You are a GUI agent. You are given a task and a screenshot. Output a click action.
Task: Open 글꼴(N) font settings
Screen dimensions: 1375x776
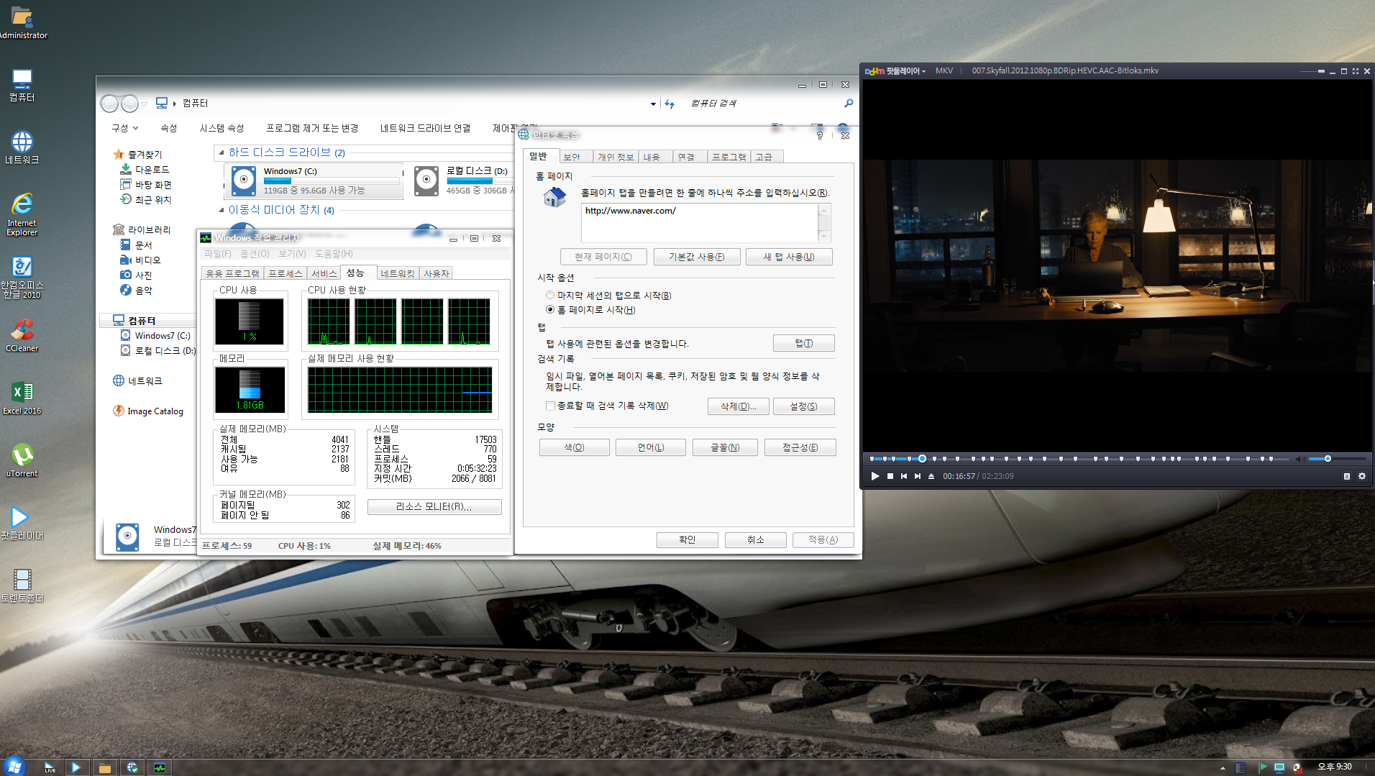click(726, 447)
